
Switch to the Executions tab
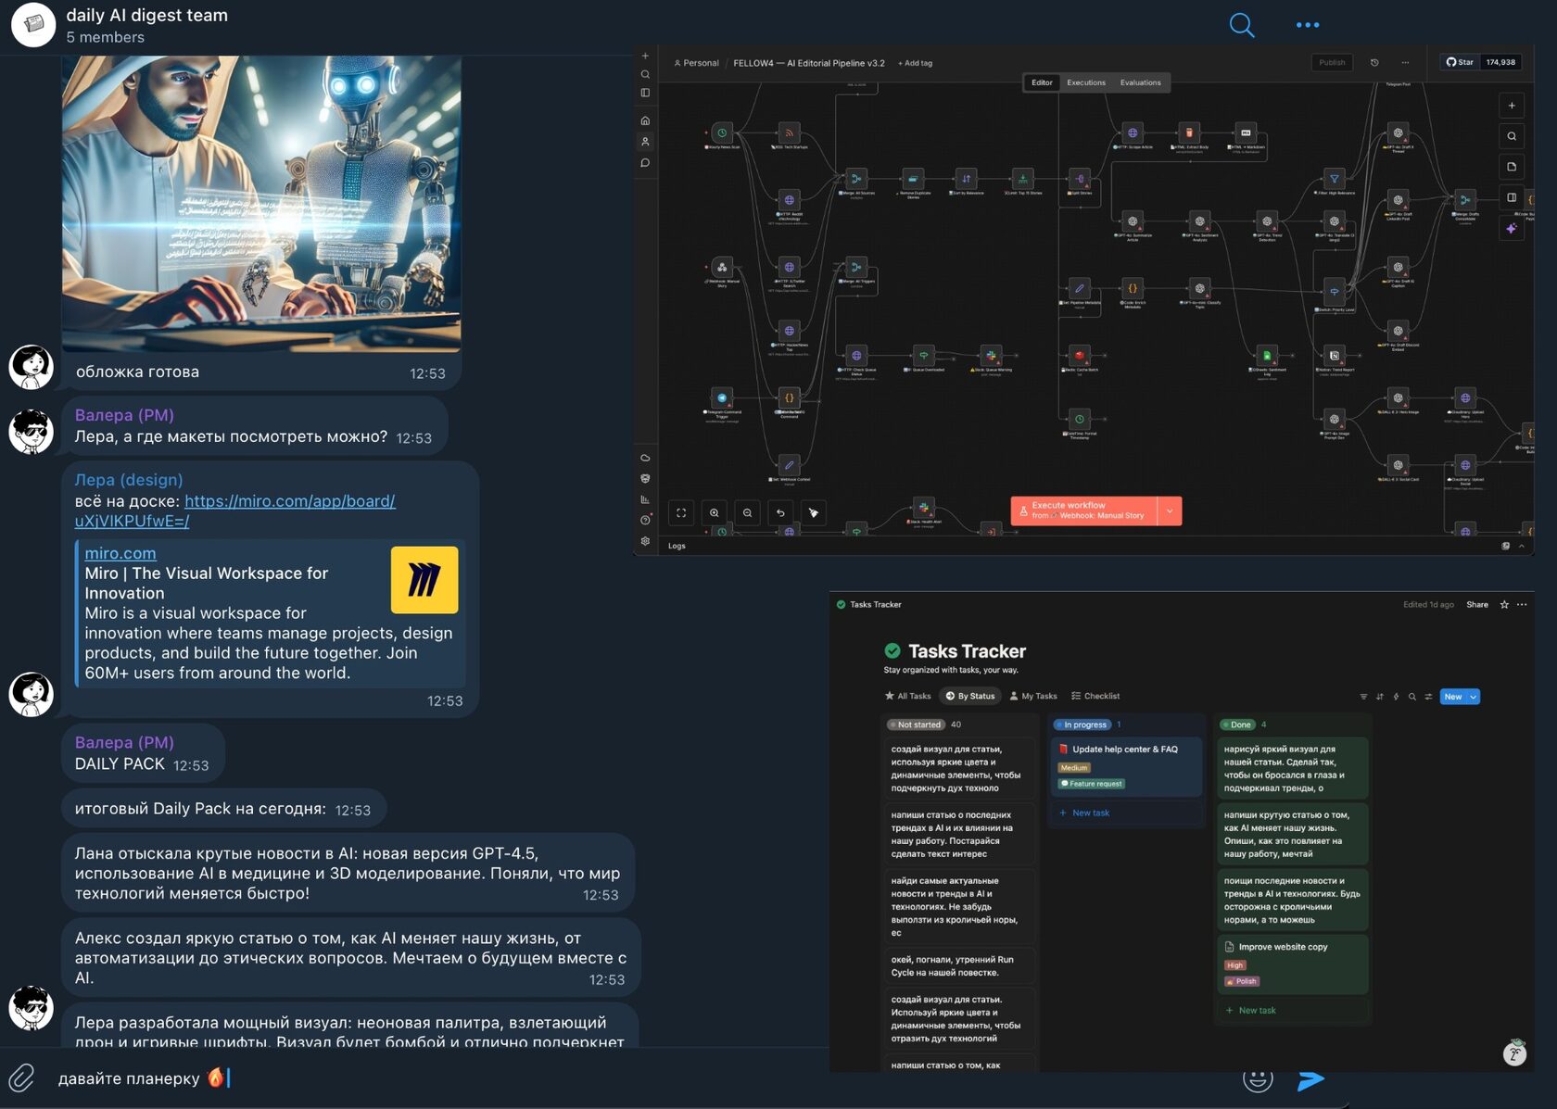point(1086,82)
